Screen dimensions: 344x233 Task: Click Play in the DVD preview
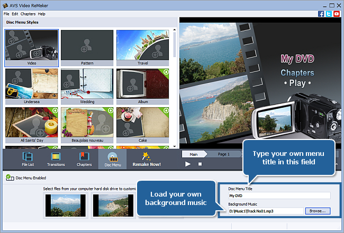[x=297, y=83]
